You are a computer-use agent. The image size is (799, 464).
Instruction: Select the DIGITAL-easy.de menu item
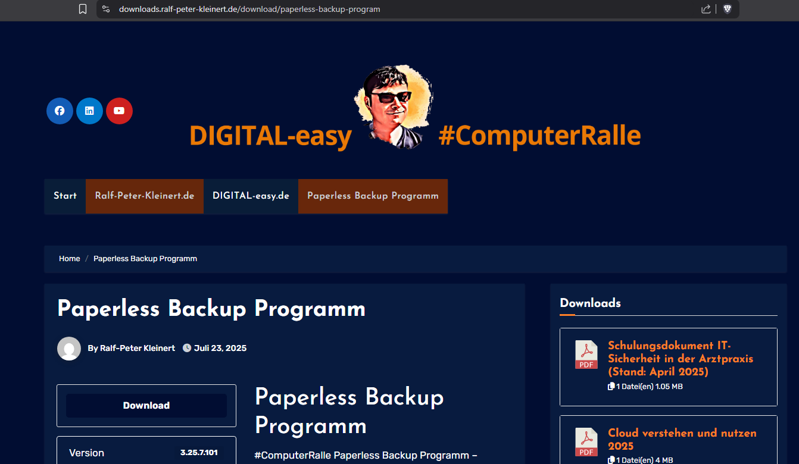251,196
